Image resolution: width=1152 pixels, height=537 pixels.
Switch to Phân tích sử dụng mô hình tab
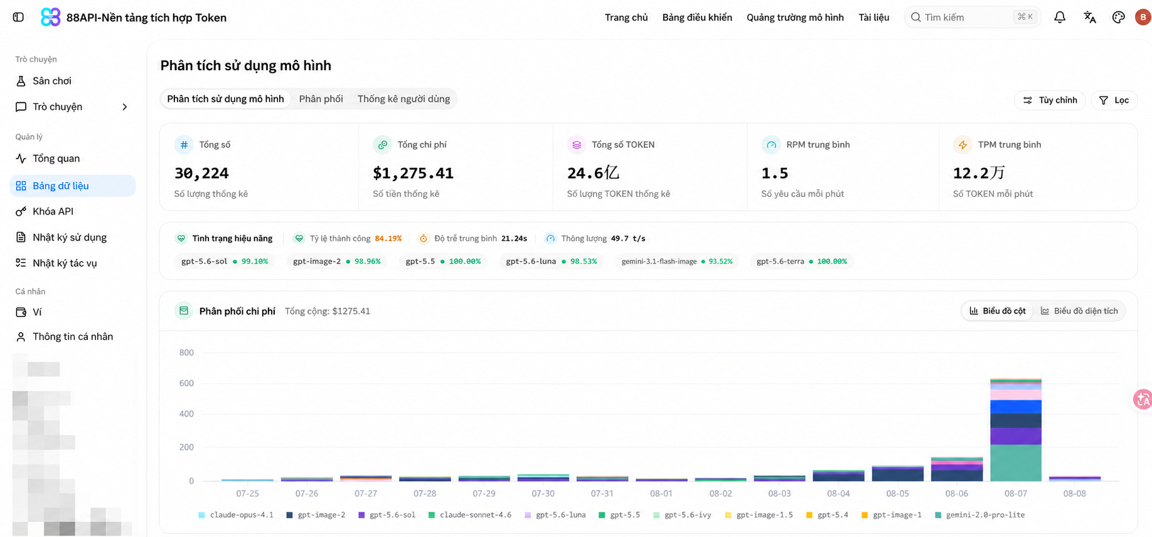coord(225,99)
